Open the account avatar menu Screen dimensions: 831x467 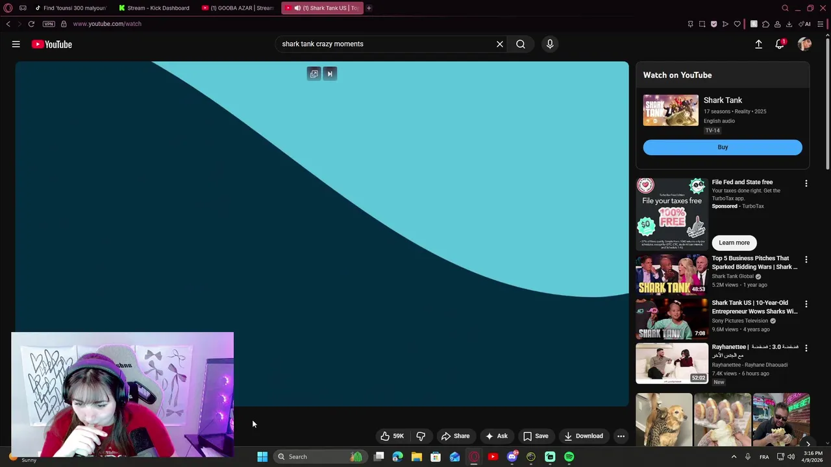point(804,44)
